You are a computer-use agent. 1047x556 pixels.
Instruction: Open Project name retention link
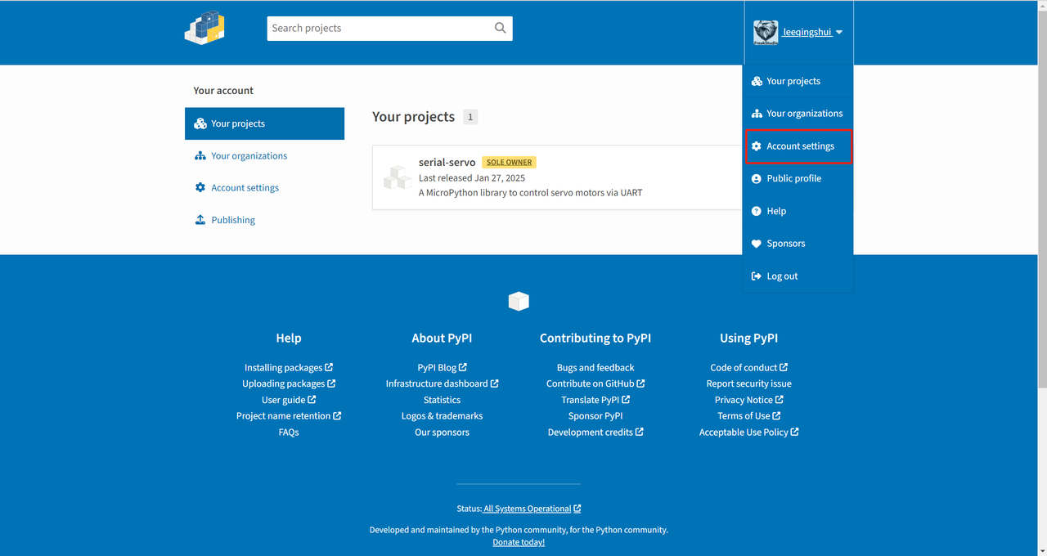point(289,415)
